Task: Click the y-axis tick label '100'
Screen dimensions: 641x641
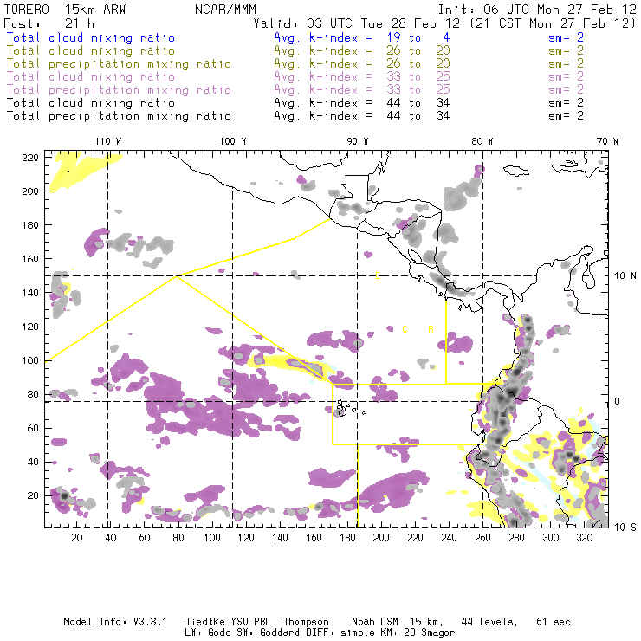Action: pos(31,360)
